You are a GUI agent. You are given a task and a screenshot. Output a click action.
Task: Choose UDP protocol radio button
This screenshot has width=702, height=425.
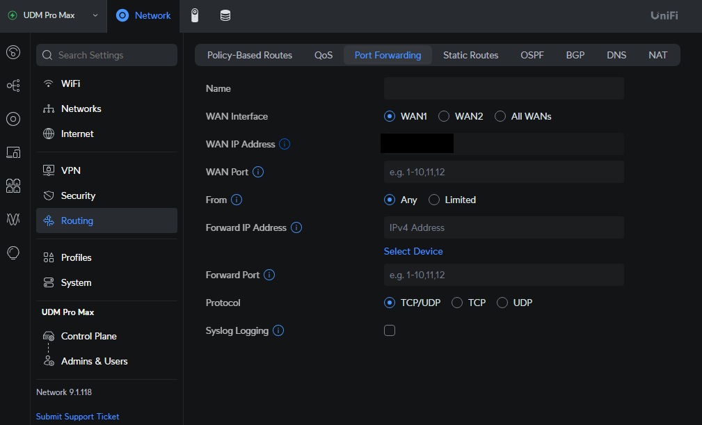pyautogui.click(x=502, y=303)
